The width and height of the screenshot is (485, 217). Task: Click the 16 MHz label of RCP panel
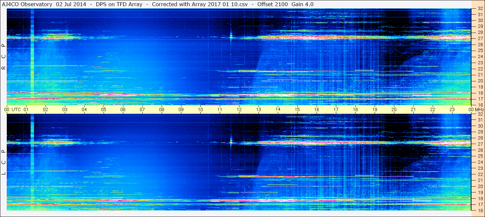point(480,105)
